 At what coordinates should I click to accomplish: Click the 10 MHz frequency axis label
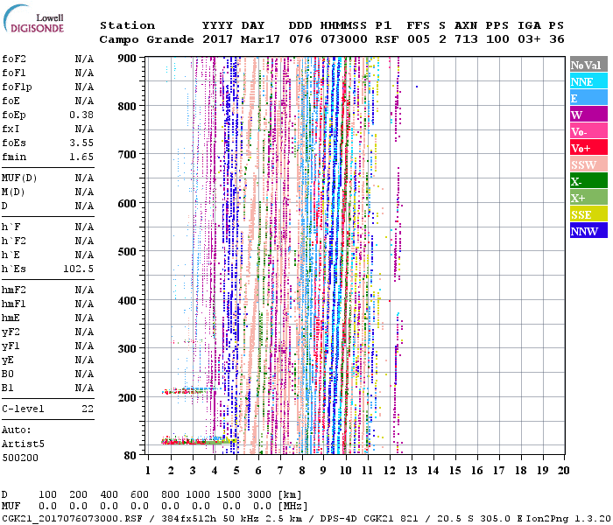[345, 471]
